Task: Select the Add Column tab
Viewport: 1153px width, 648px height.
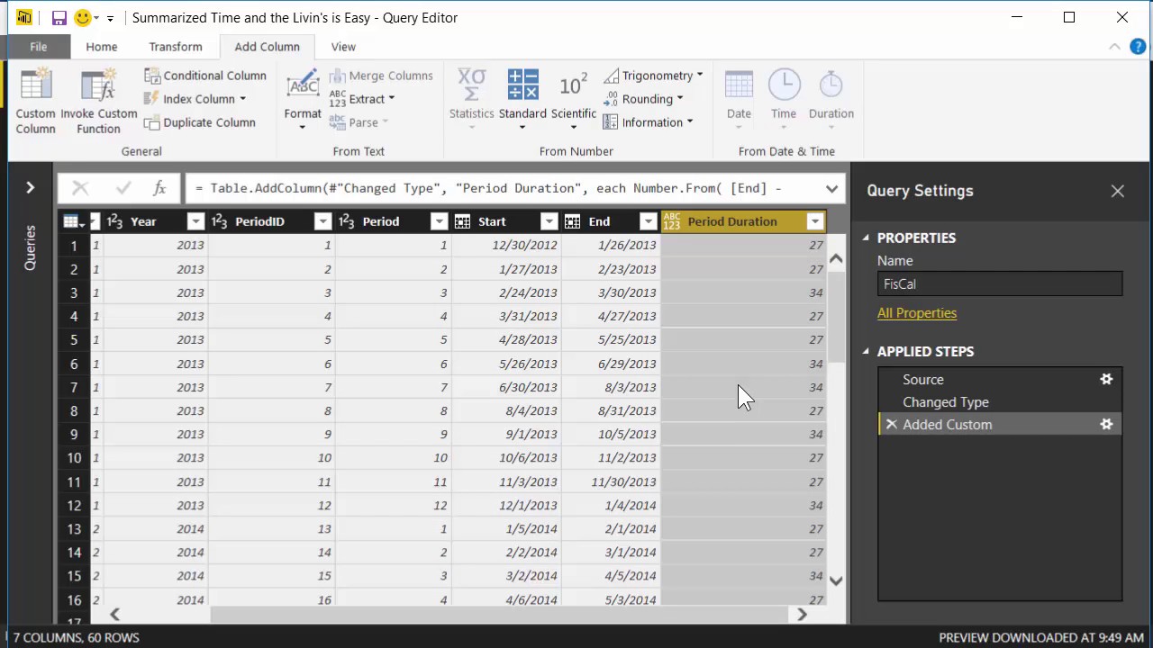Action: coord(267,47)
